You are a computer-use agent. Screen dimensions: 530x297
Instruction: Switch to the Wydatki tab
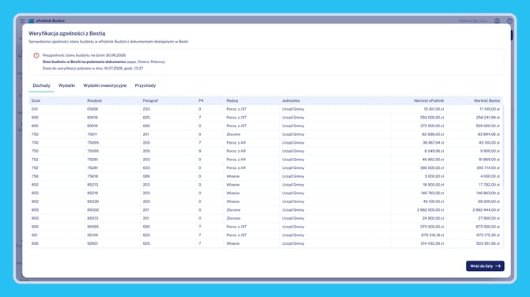point(66,85)
